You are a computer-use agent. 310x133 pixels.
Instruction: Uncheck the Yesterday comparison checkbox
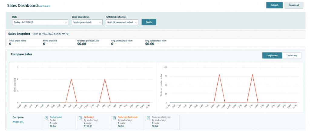click(x=80, y=118)
